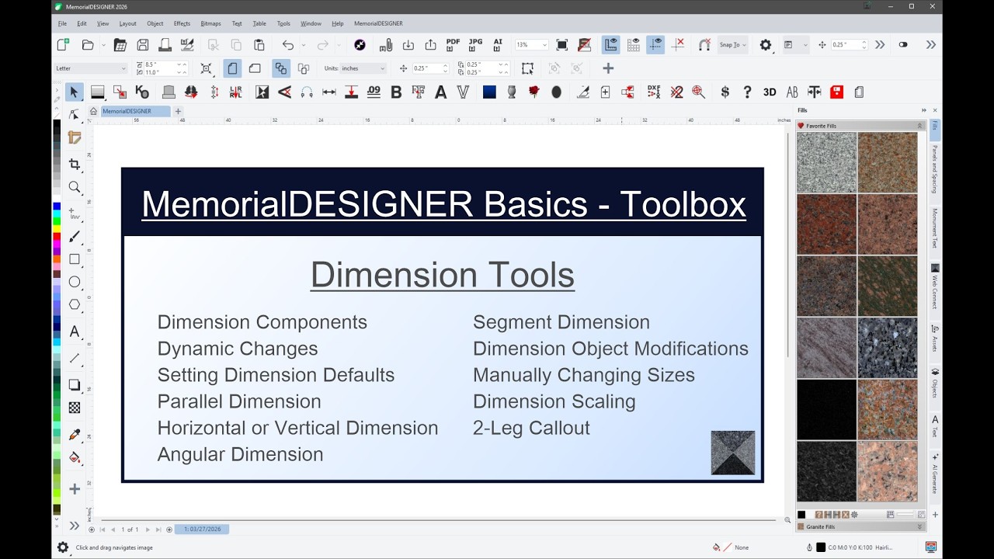Open the Table menu
Screen dimensions: 994x559
pos(259,23)
